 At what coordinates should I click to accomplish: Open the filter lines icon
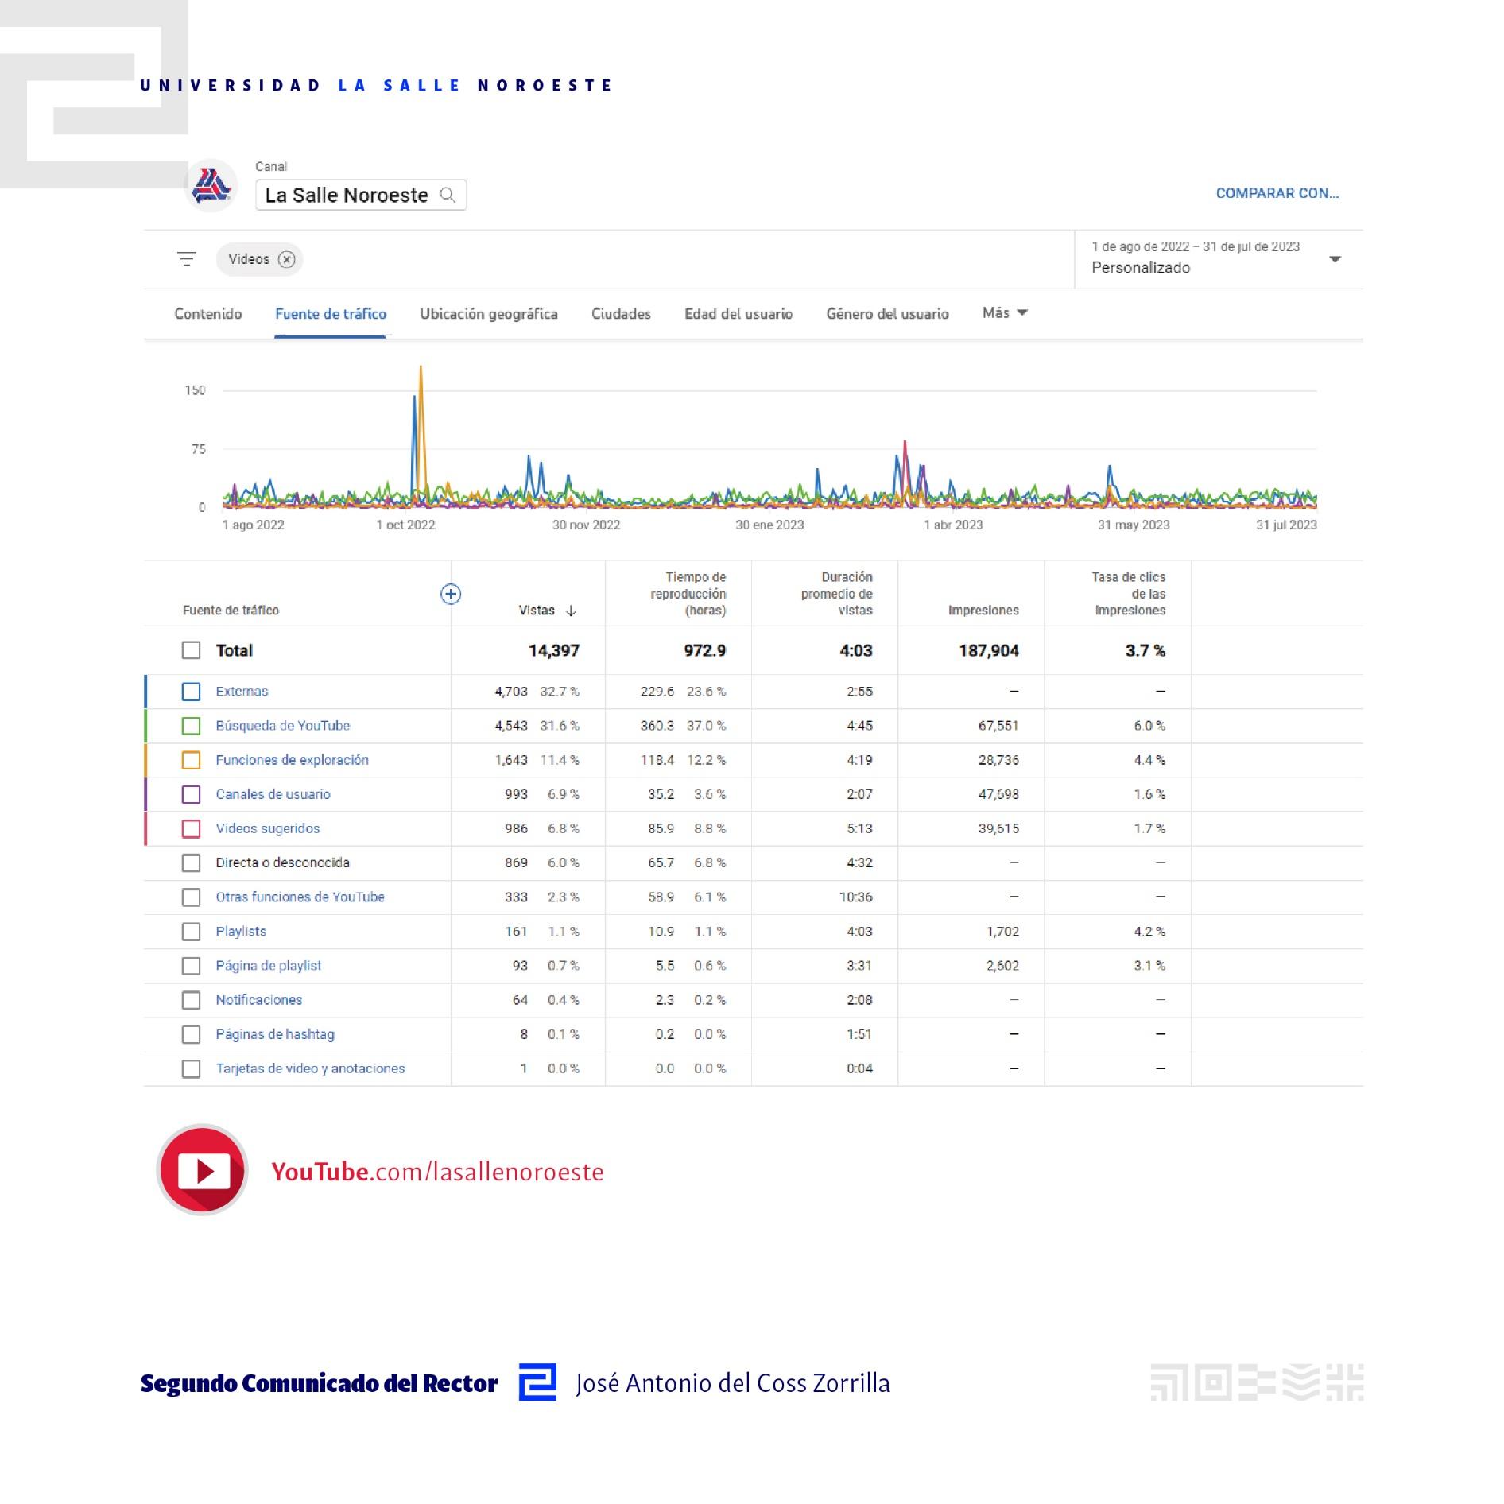187,259
